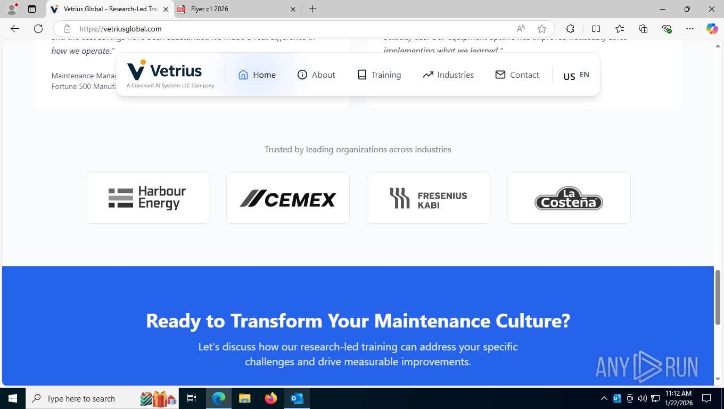Open the About page
Screen dimensions: 724x409
click(x=316, y=75)
